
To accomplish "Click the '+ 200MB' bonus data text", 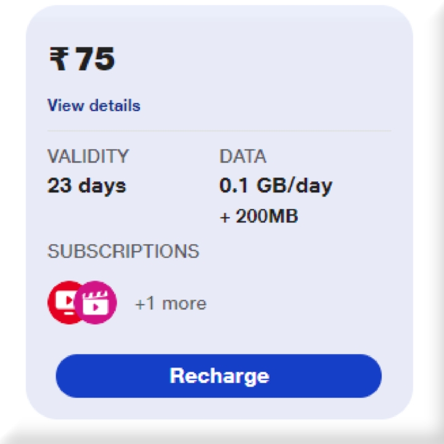I will point(258,216).
